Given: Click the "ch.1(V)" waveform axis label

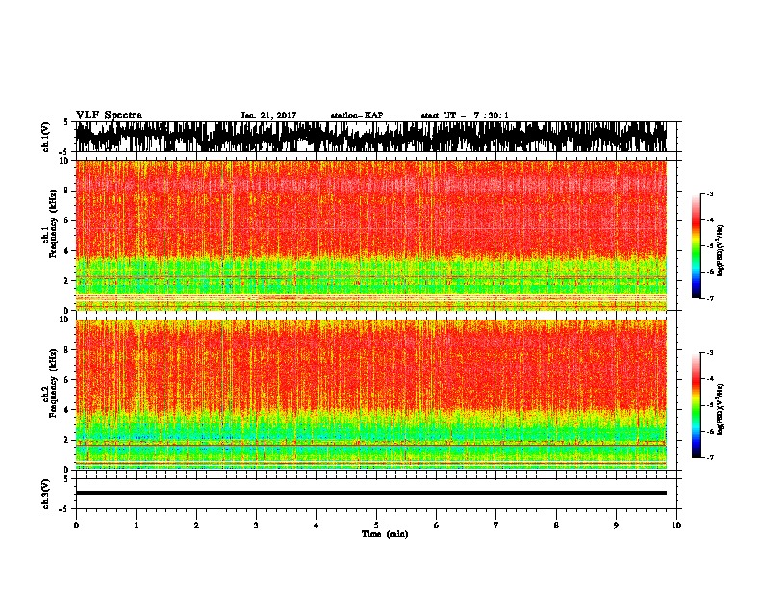Looking at the screenshot, I should click(46, 137).
